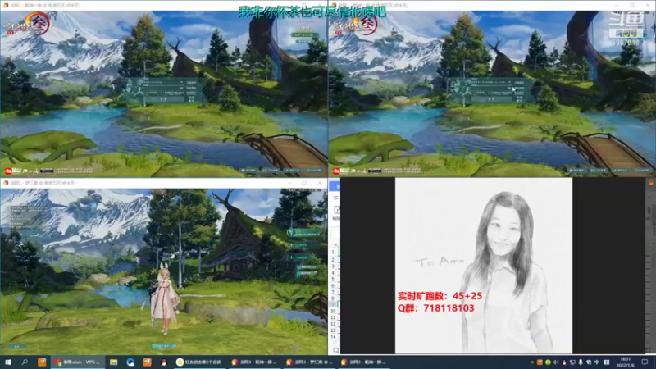This screenshot has height=369, width=656.
Task: Click the select-all corner of spreadsheet
Action: (335, 244)
